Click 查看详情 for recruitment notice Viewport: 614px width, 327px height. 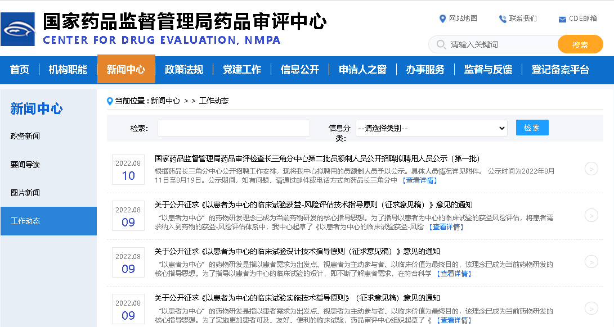420,180
